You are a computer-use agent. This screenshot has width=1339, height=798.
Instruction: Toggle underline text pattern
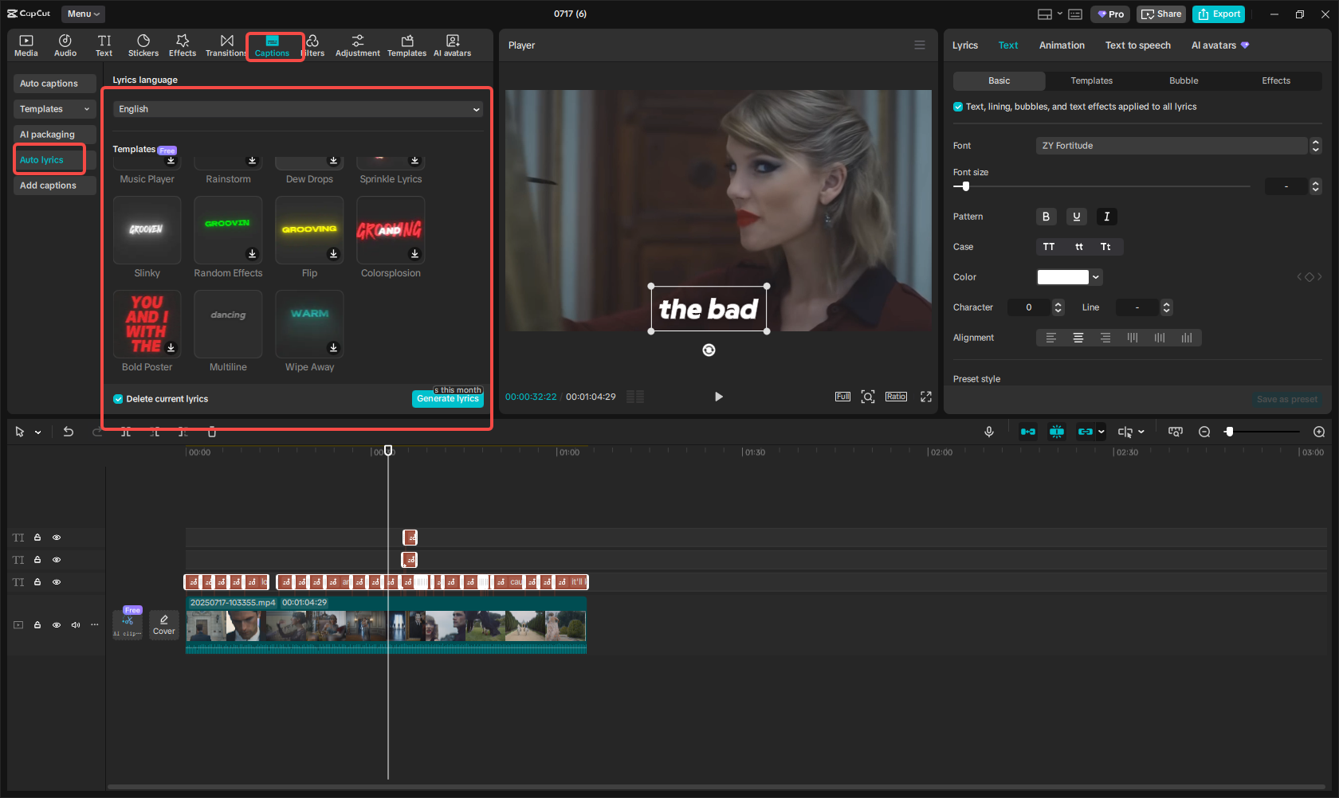coord(1077,217)
